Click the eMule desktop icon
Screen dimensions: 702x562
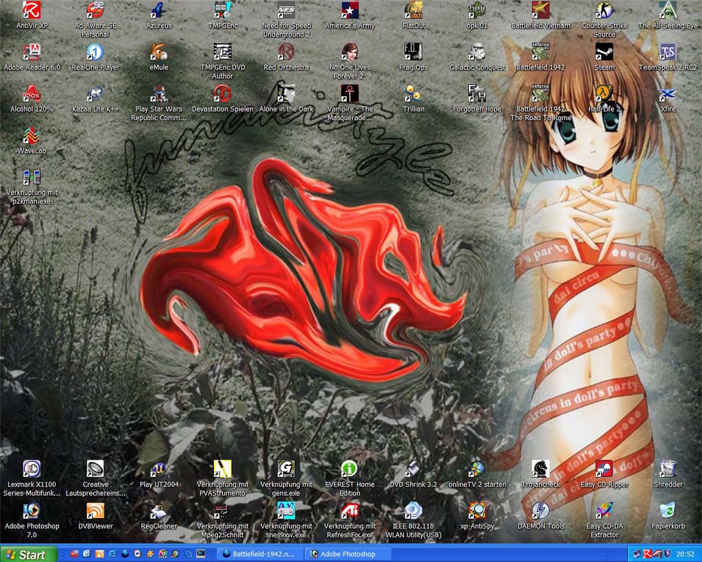point(159,51)
